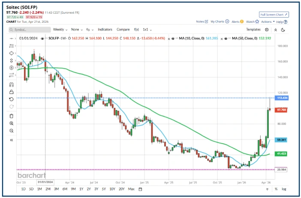The height and width of the screenshot is (198, 301).
Task: Remove the MA (50, Close, 0) indicator
Action: [x=222, y=39]
